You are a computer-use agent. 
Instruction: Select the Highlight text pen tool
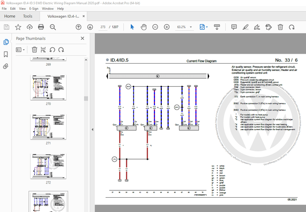coord(245,27)
